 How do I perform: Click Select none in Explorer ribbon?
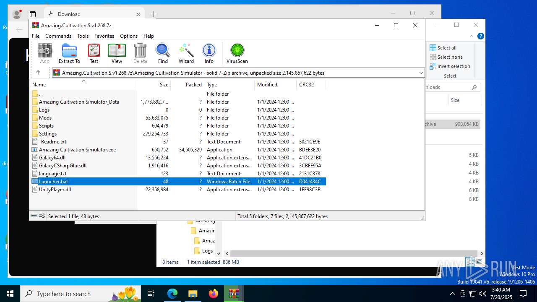(446, 57)
